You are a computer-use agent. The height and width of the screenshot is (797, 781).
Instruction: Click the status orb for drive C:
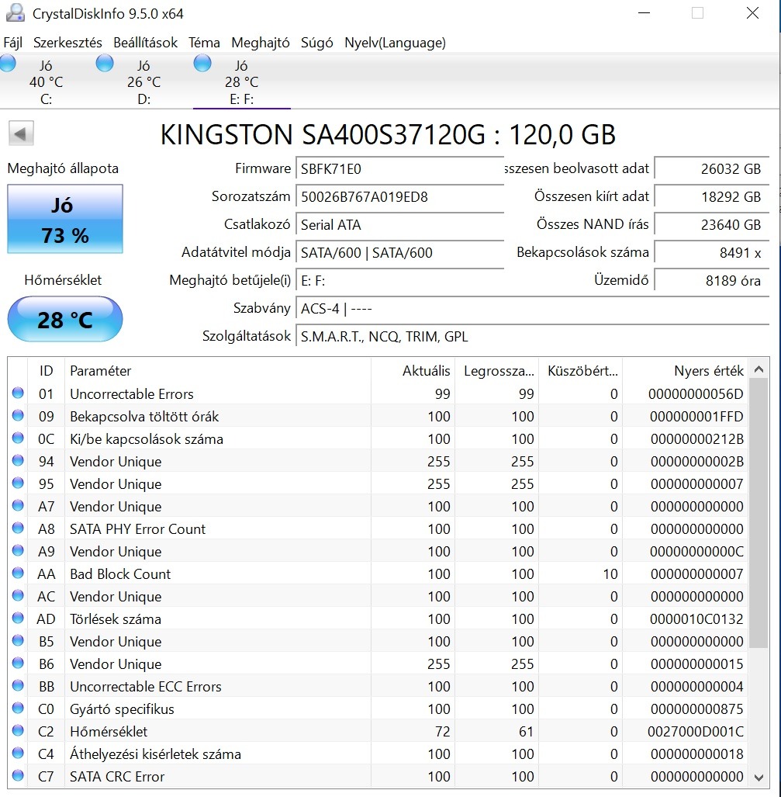(8, 64)
